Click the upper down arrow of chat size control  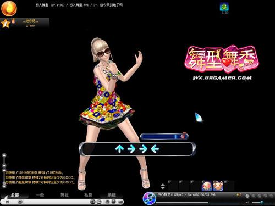click(x=4, y=165)
